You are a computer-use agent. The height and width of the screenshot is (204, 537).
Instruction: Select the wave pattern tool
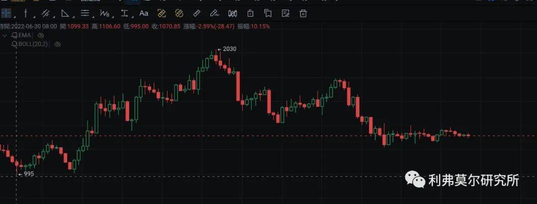[104, 13]
